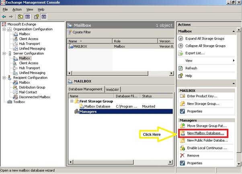Open the File menu
Screen dimensions: 242x174
pyautogui.click(x=5, y=9)
